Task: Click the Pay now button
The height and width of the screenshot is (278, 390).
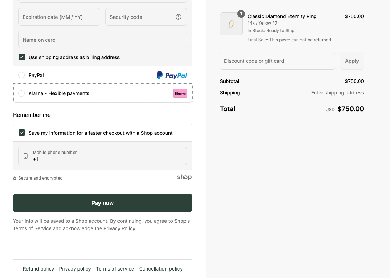Action: (x=102, y=203)
